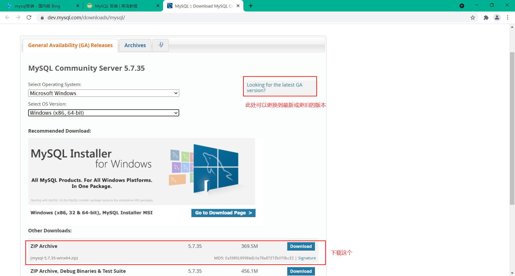Go forward using the browser forward arrow
The image size is (515, 276).
[x=18, y=17]
